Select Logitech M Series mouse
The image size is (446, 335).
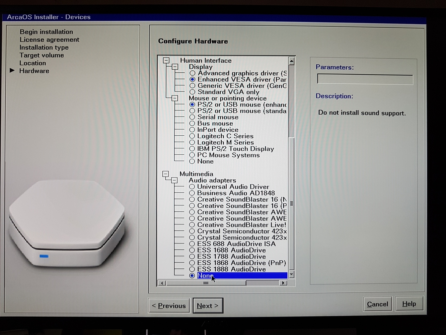pyautogui.click(x=192, y=142)
